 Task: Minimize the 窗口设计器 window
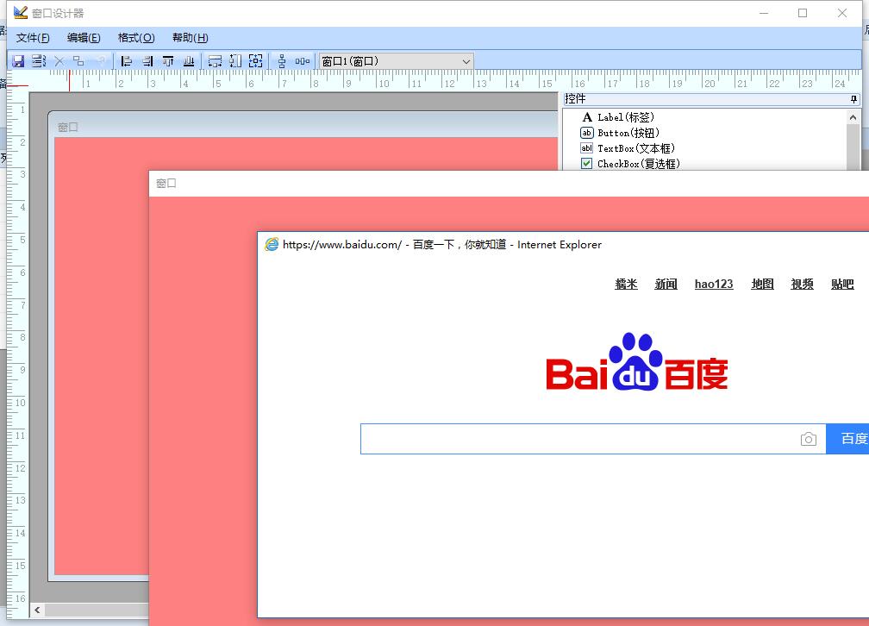pos(764,13)
